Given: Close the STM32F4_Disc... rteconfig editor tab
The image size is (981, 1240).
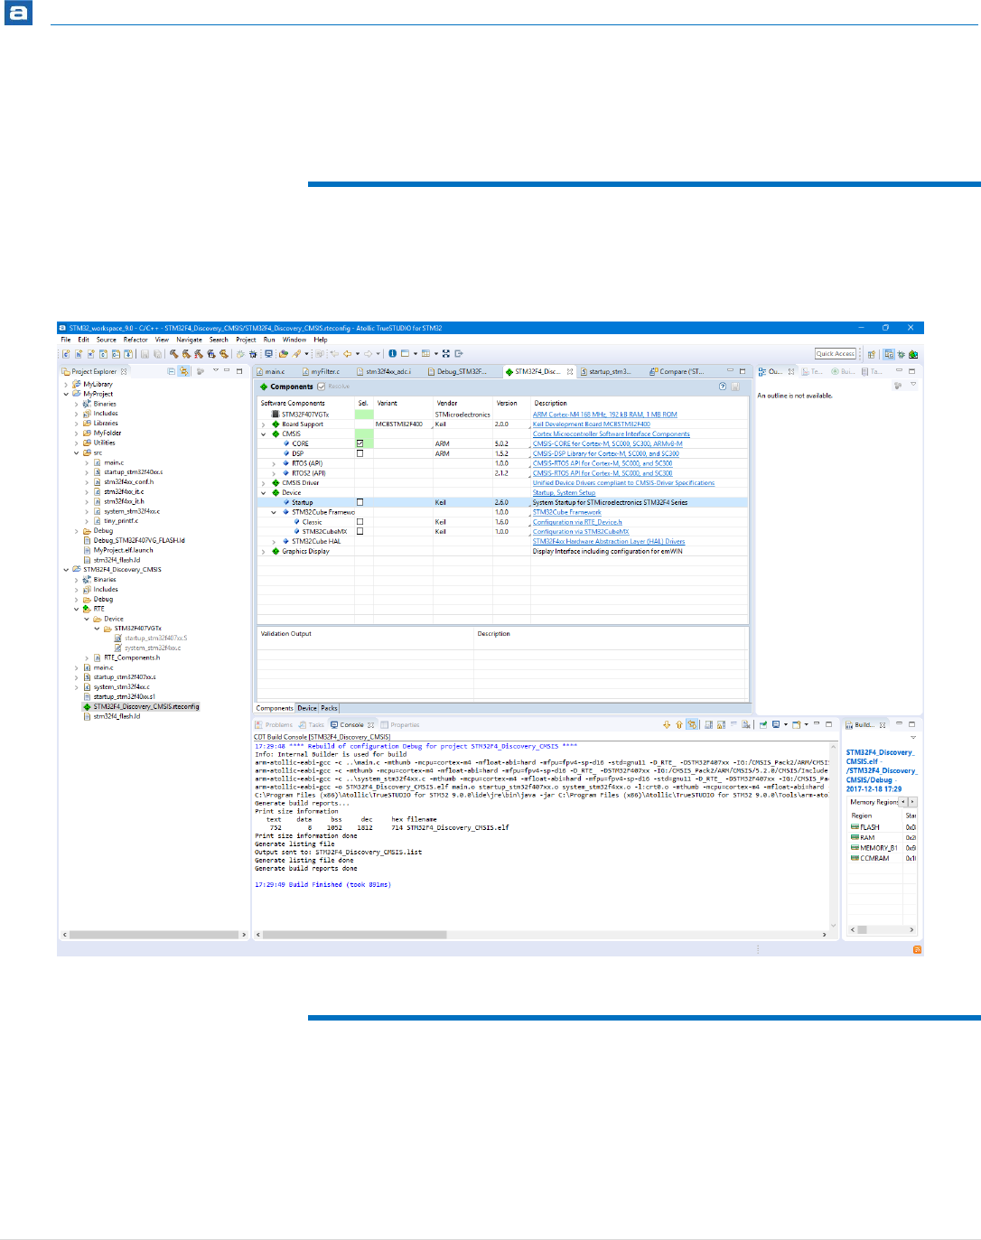Looking at the screenshot, I should coord(570,371).
